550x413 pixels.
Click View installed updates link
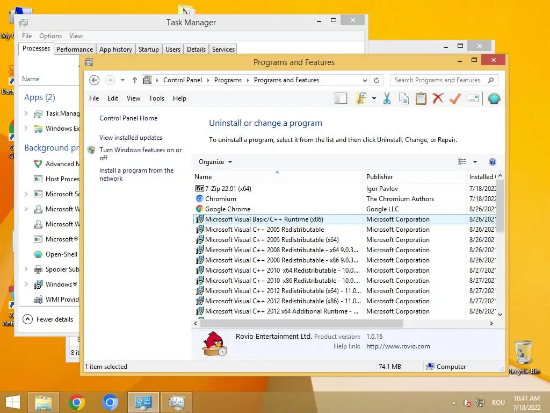click(x=131, y=138)
